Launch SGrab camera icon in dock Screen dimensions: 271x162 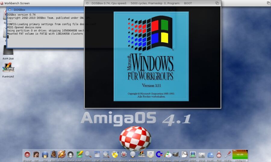click(x=202, y=155)
